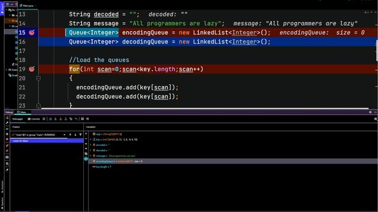Click the previous frame up arrow

pyautogui.click(x=70, y=135)
